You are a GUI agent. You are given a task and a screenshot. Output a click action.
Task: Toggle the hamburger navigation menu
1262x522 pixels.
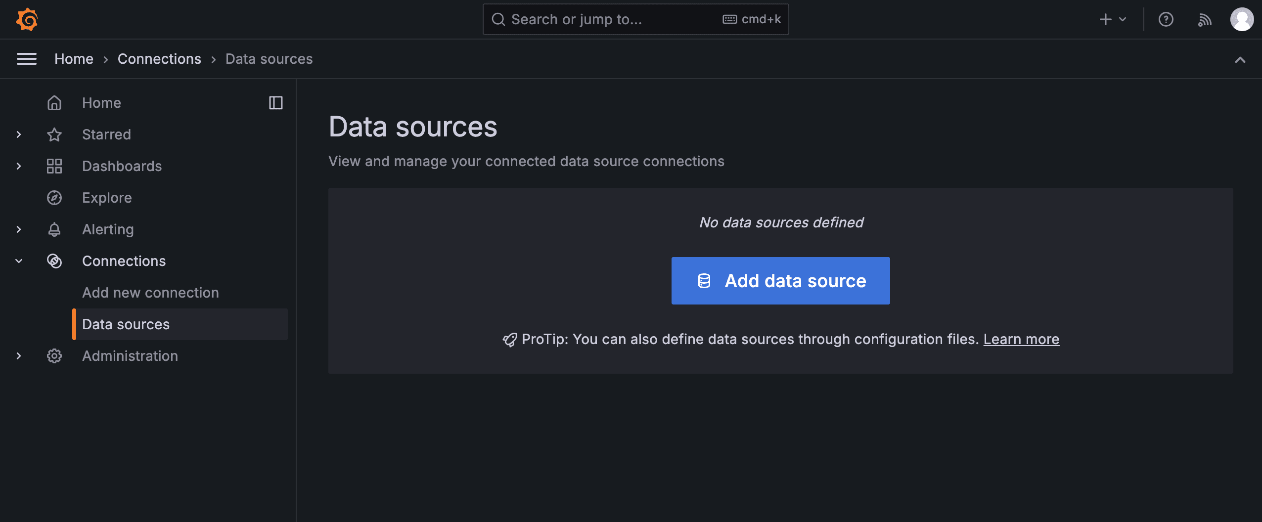pyautogui.click(x=27, y=59)
